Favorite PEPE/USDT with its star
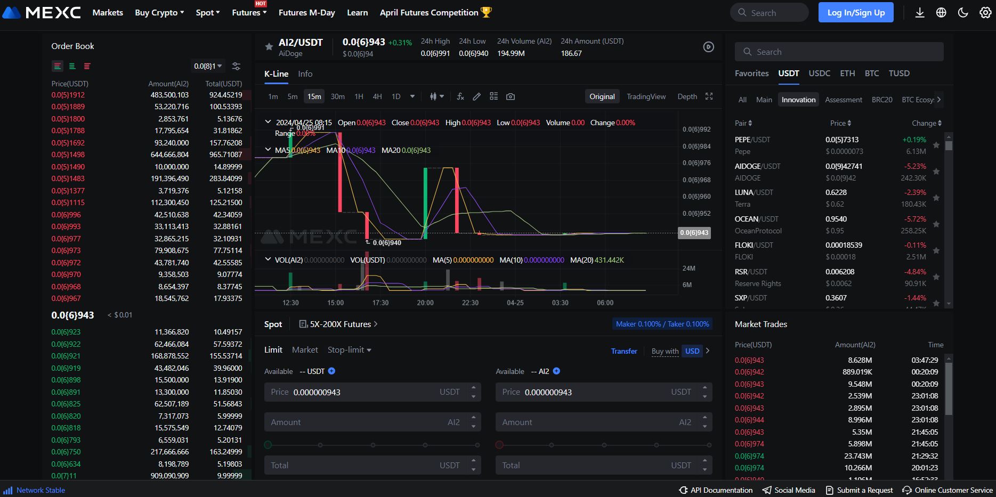This screenshot has width=996, height=497. tap(936, 145)
